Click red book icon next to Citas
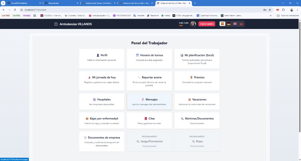The image size is (301, 161). coord(146,118)
